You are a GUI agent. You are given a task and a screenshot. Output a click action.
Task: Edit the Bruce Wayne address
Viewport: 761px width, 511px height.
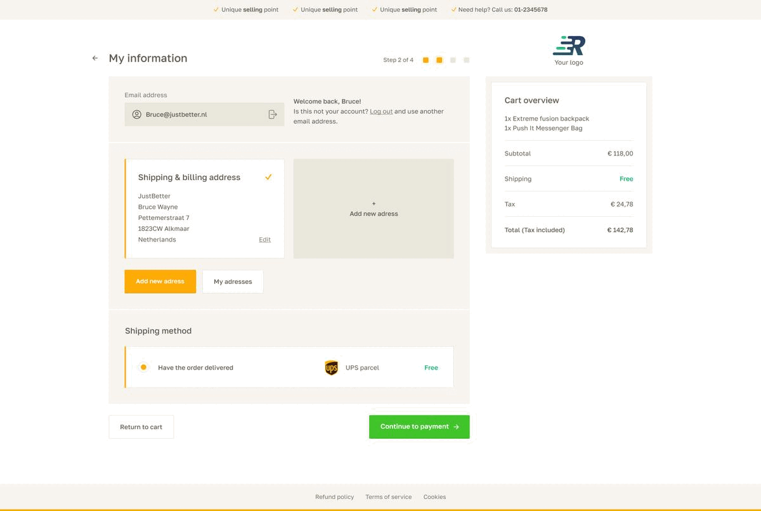pyautogui.click(x=264, y=240)
